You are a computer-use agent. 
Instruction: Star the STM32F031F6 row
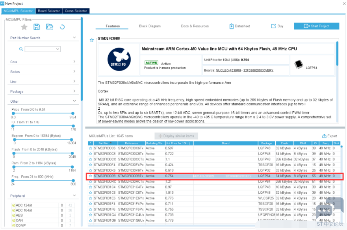[x=90, y=209]
